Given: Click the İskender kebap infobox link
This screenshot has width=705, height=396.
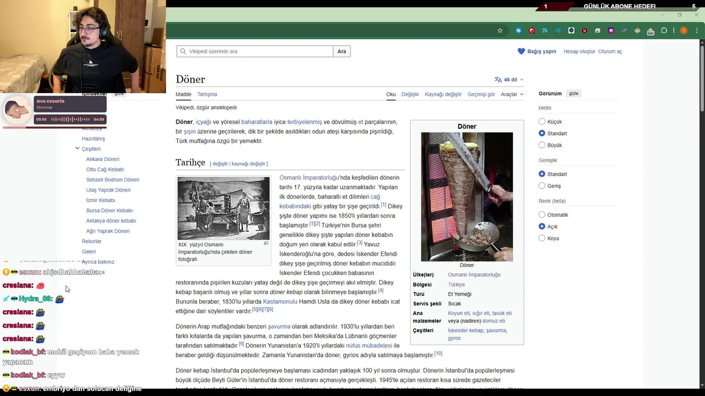Looking at the screenshot, I should [465, 331].
